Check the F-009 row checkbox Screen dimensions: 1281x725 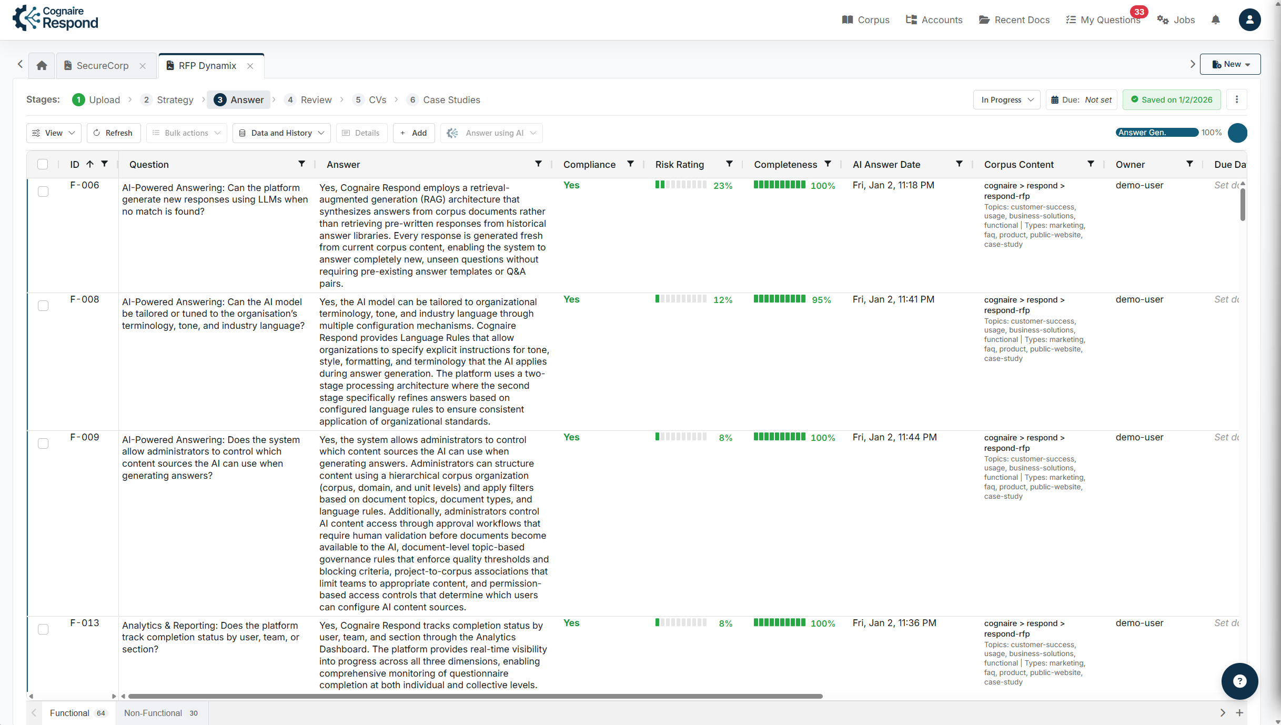pyautogui.click(x=43, y=444)
